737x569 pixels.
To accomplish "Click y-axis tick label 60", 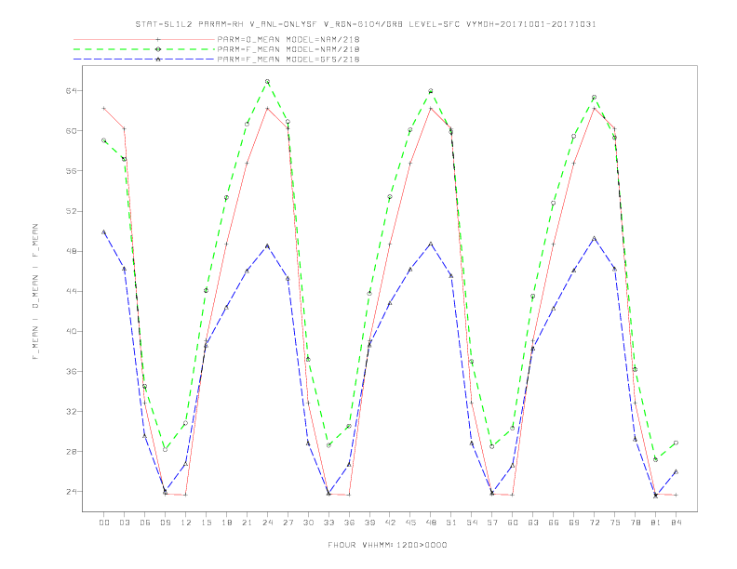I will [71, 130].
